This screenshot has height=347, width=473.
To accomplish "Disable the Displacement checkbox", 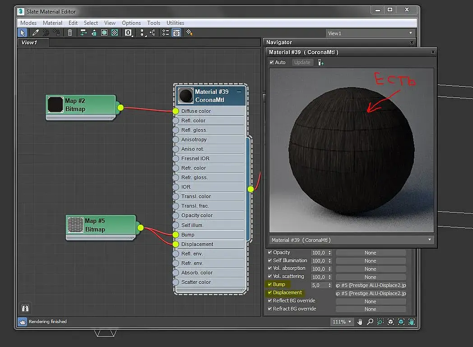I will 270,293.
